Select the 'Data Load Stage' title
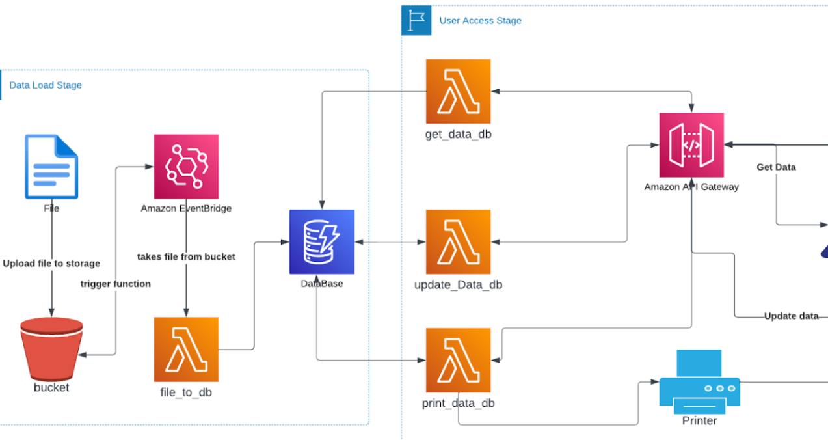Image resolution: width=828 pixels, height=440 pixels. tap(46, 85)
